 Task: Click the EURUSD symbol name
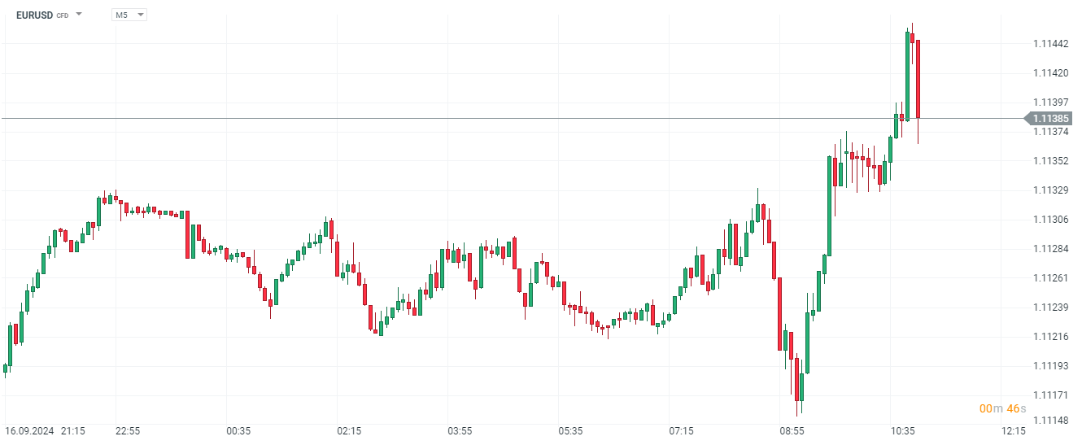click(34, 15)
